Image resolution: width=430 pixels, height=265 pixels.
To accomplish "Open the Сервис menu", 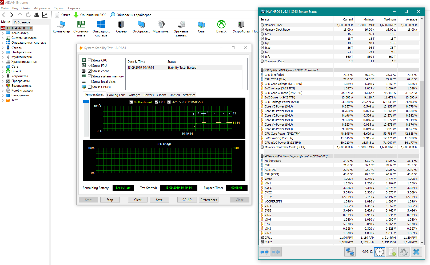I will (x=59, y=8).
